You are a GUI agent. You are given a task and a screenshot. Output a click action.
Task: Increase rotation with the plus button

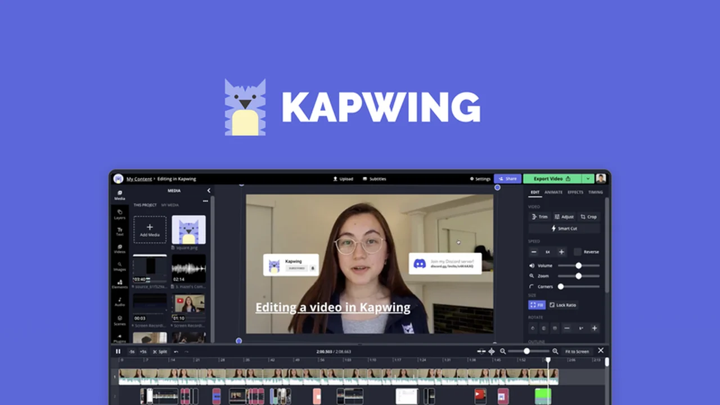(x=595, y=328)
